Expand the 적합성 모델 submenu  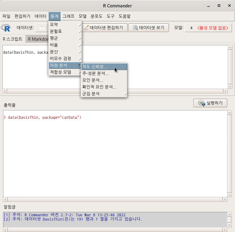pyautogui.click(x=65, y=72)
